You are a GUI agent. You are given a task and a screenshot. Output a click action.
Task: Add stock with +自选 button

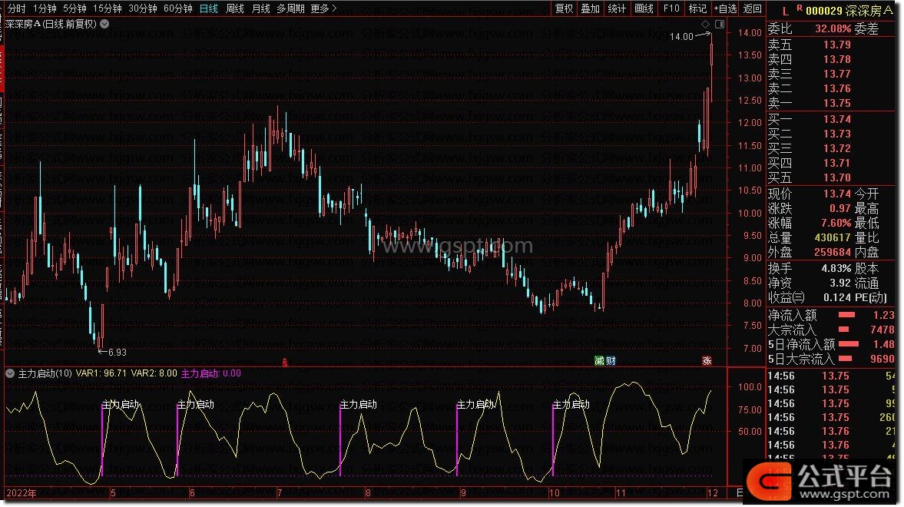[725, 8]
